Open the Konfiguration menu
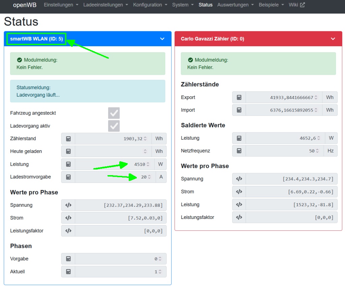Screen dimensions: 345x287 point(150,5)
